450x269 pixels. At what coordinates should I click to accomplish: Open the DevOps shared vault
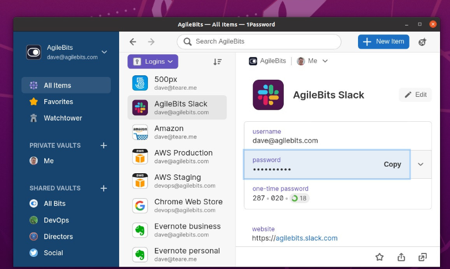pos(66,220)
